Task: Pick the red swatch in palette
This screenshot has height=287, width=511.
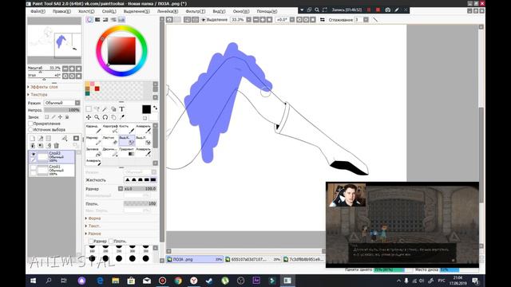Action: 97,88
